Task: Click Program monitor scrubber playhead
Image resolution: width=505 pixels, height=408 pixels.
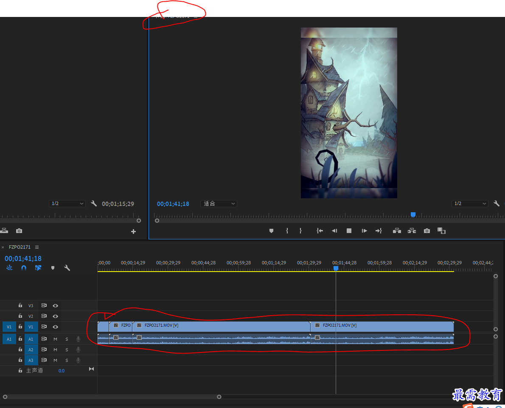Action: point(413,214)
